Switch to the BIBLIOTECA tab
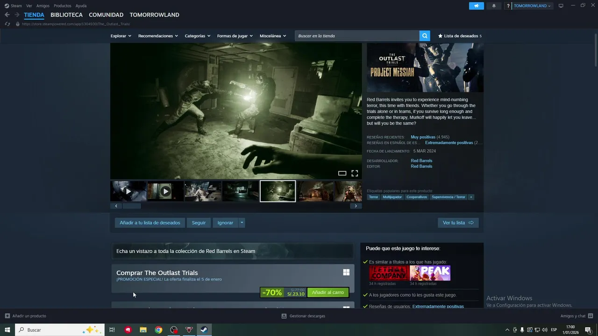The height and width of the screenshot is (336, 598). [66, 15]
